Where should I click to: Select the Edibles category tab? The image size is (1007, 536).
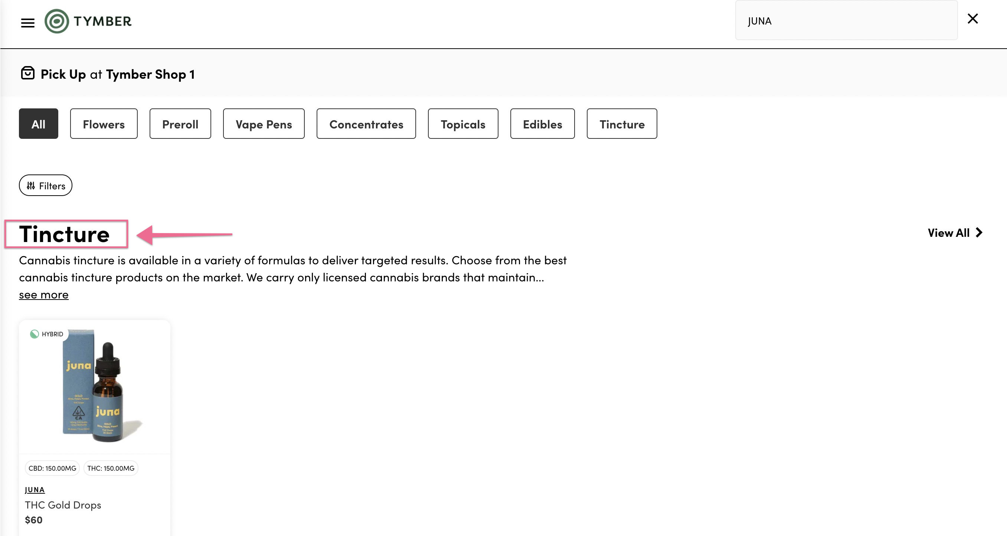point(543,124)
